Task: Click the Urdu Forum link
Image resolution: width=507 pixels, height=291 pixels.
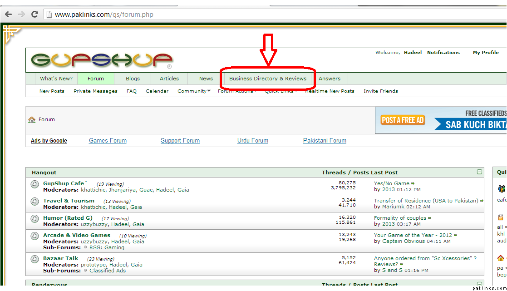Action: coord(252,141)
